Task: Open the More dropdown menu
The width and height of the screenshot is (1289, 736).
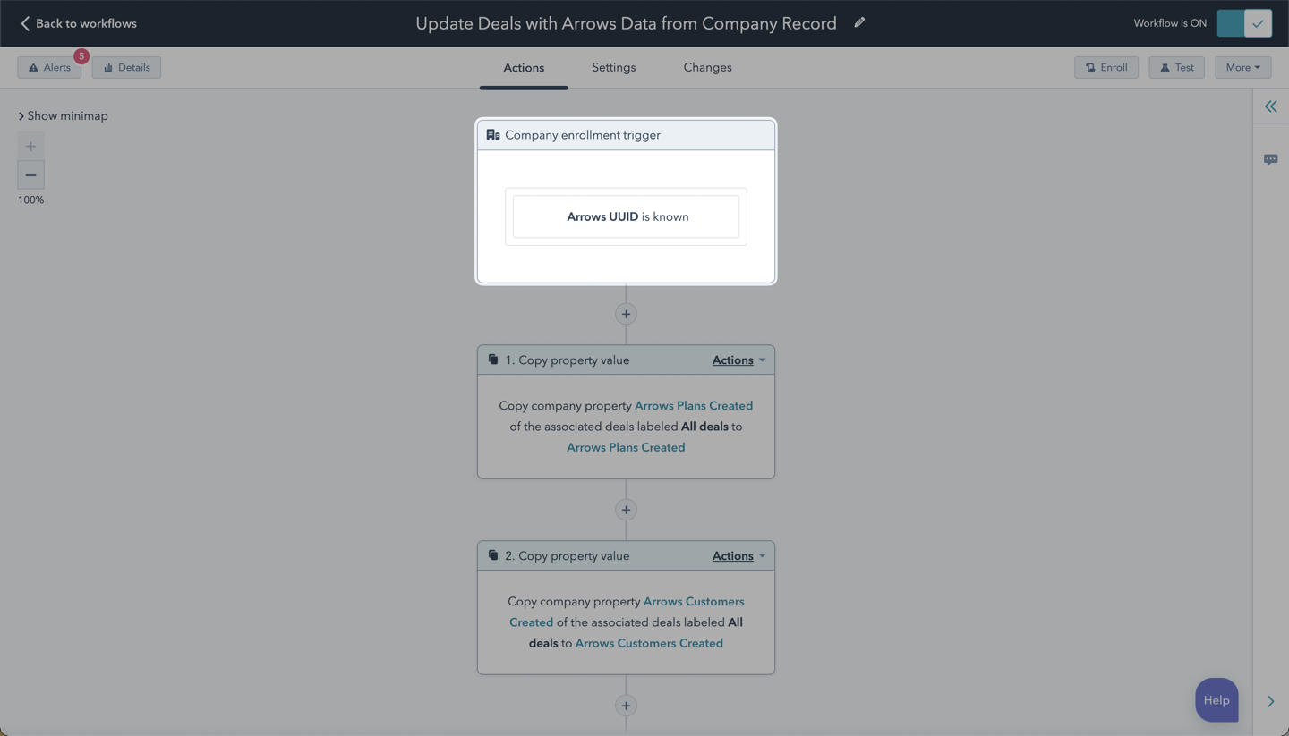Action: [1242, 67]
